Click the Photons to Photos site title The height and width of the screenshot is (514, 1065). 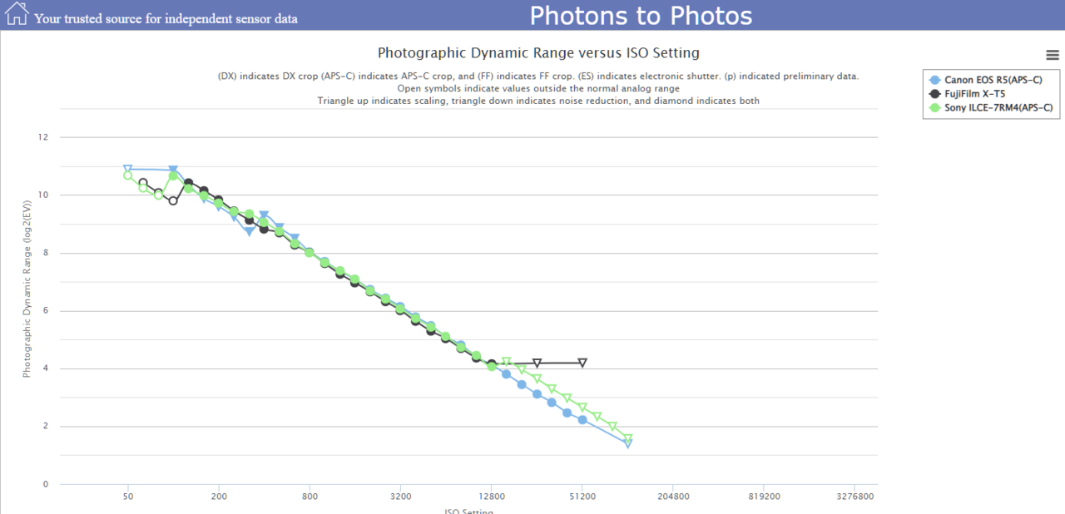click(x=641, y=15)
